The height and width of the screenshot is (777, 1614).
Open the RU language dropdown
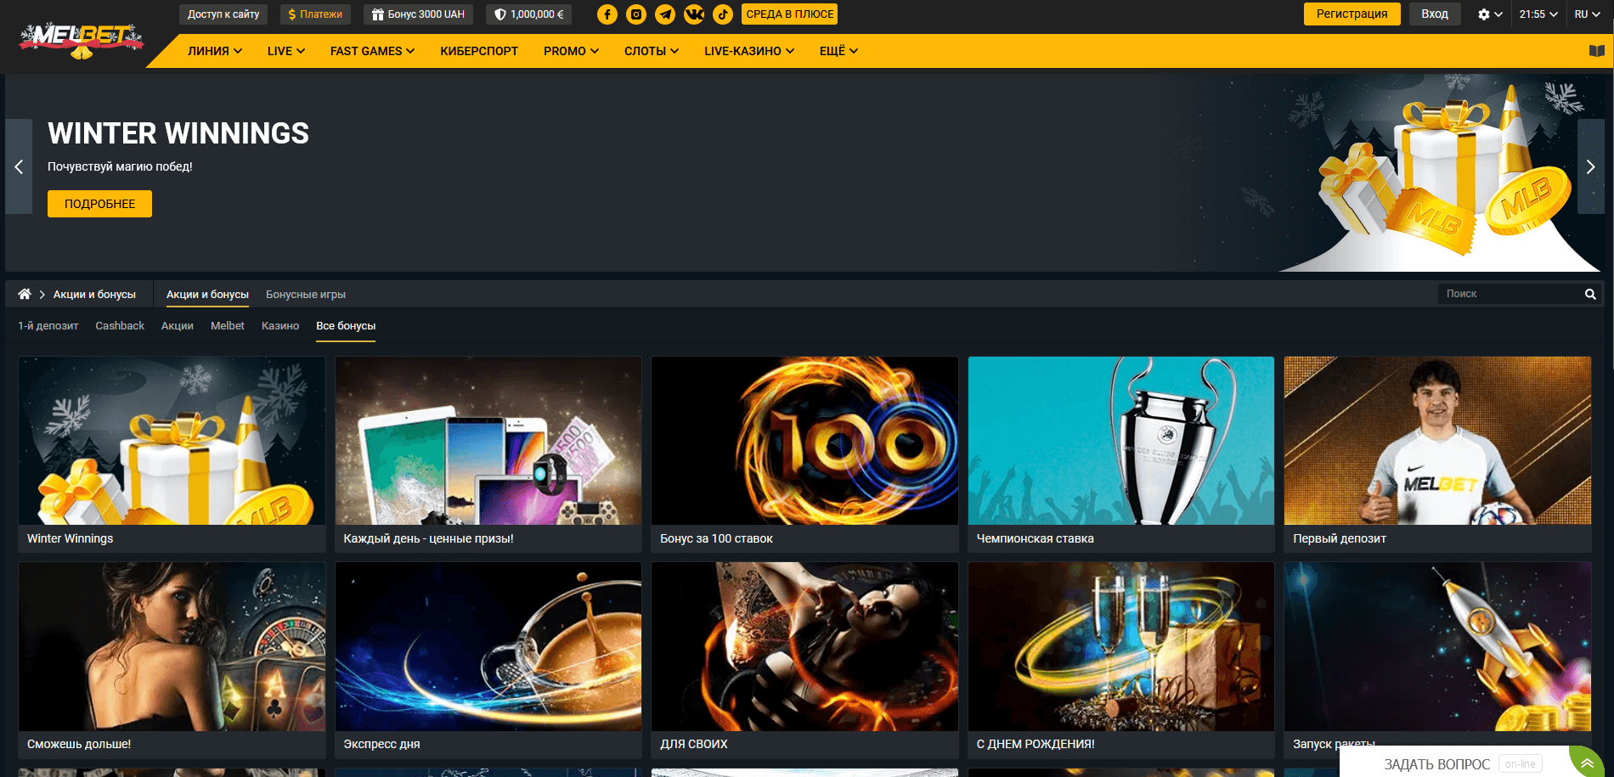(1587, 14)
